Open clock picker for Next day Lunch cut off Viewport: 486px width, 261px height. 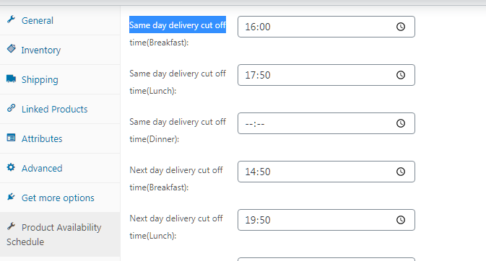tap(401, 220)
